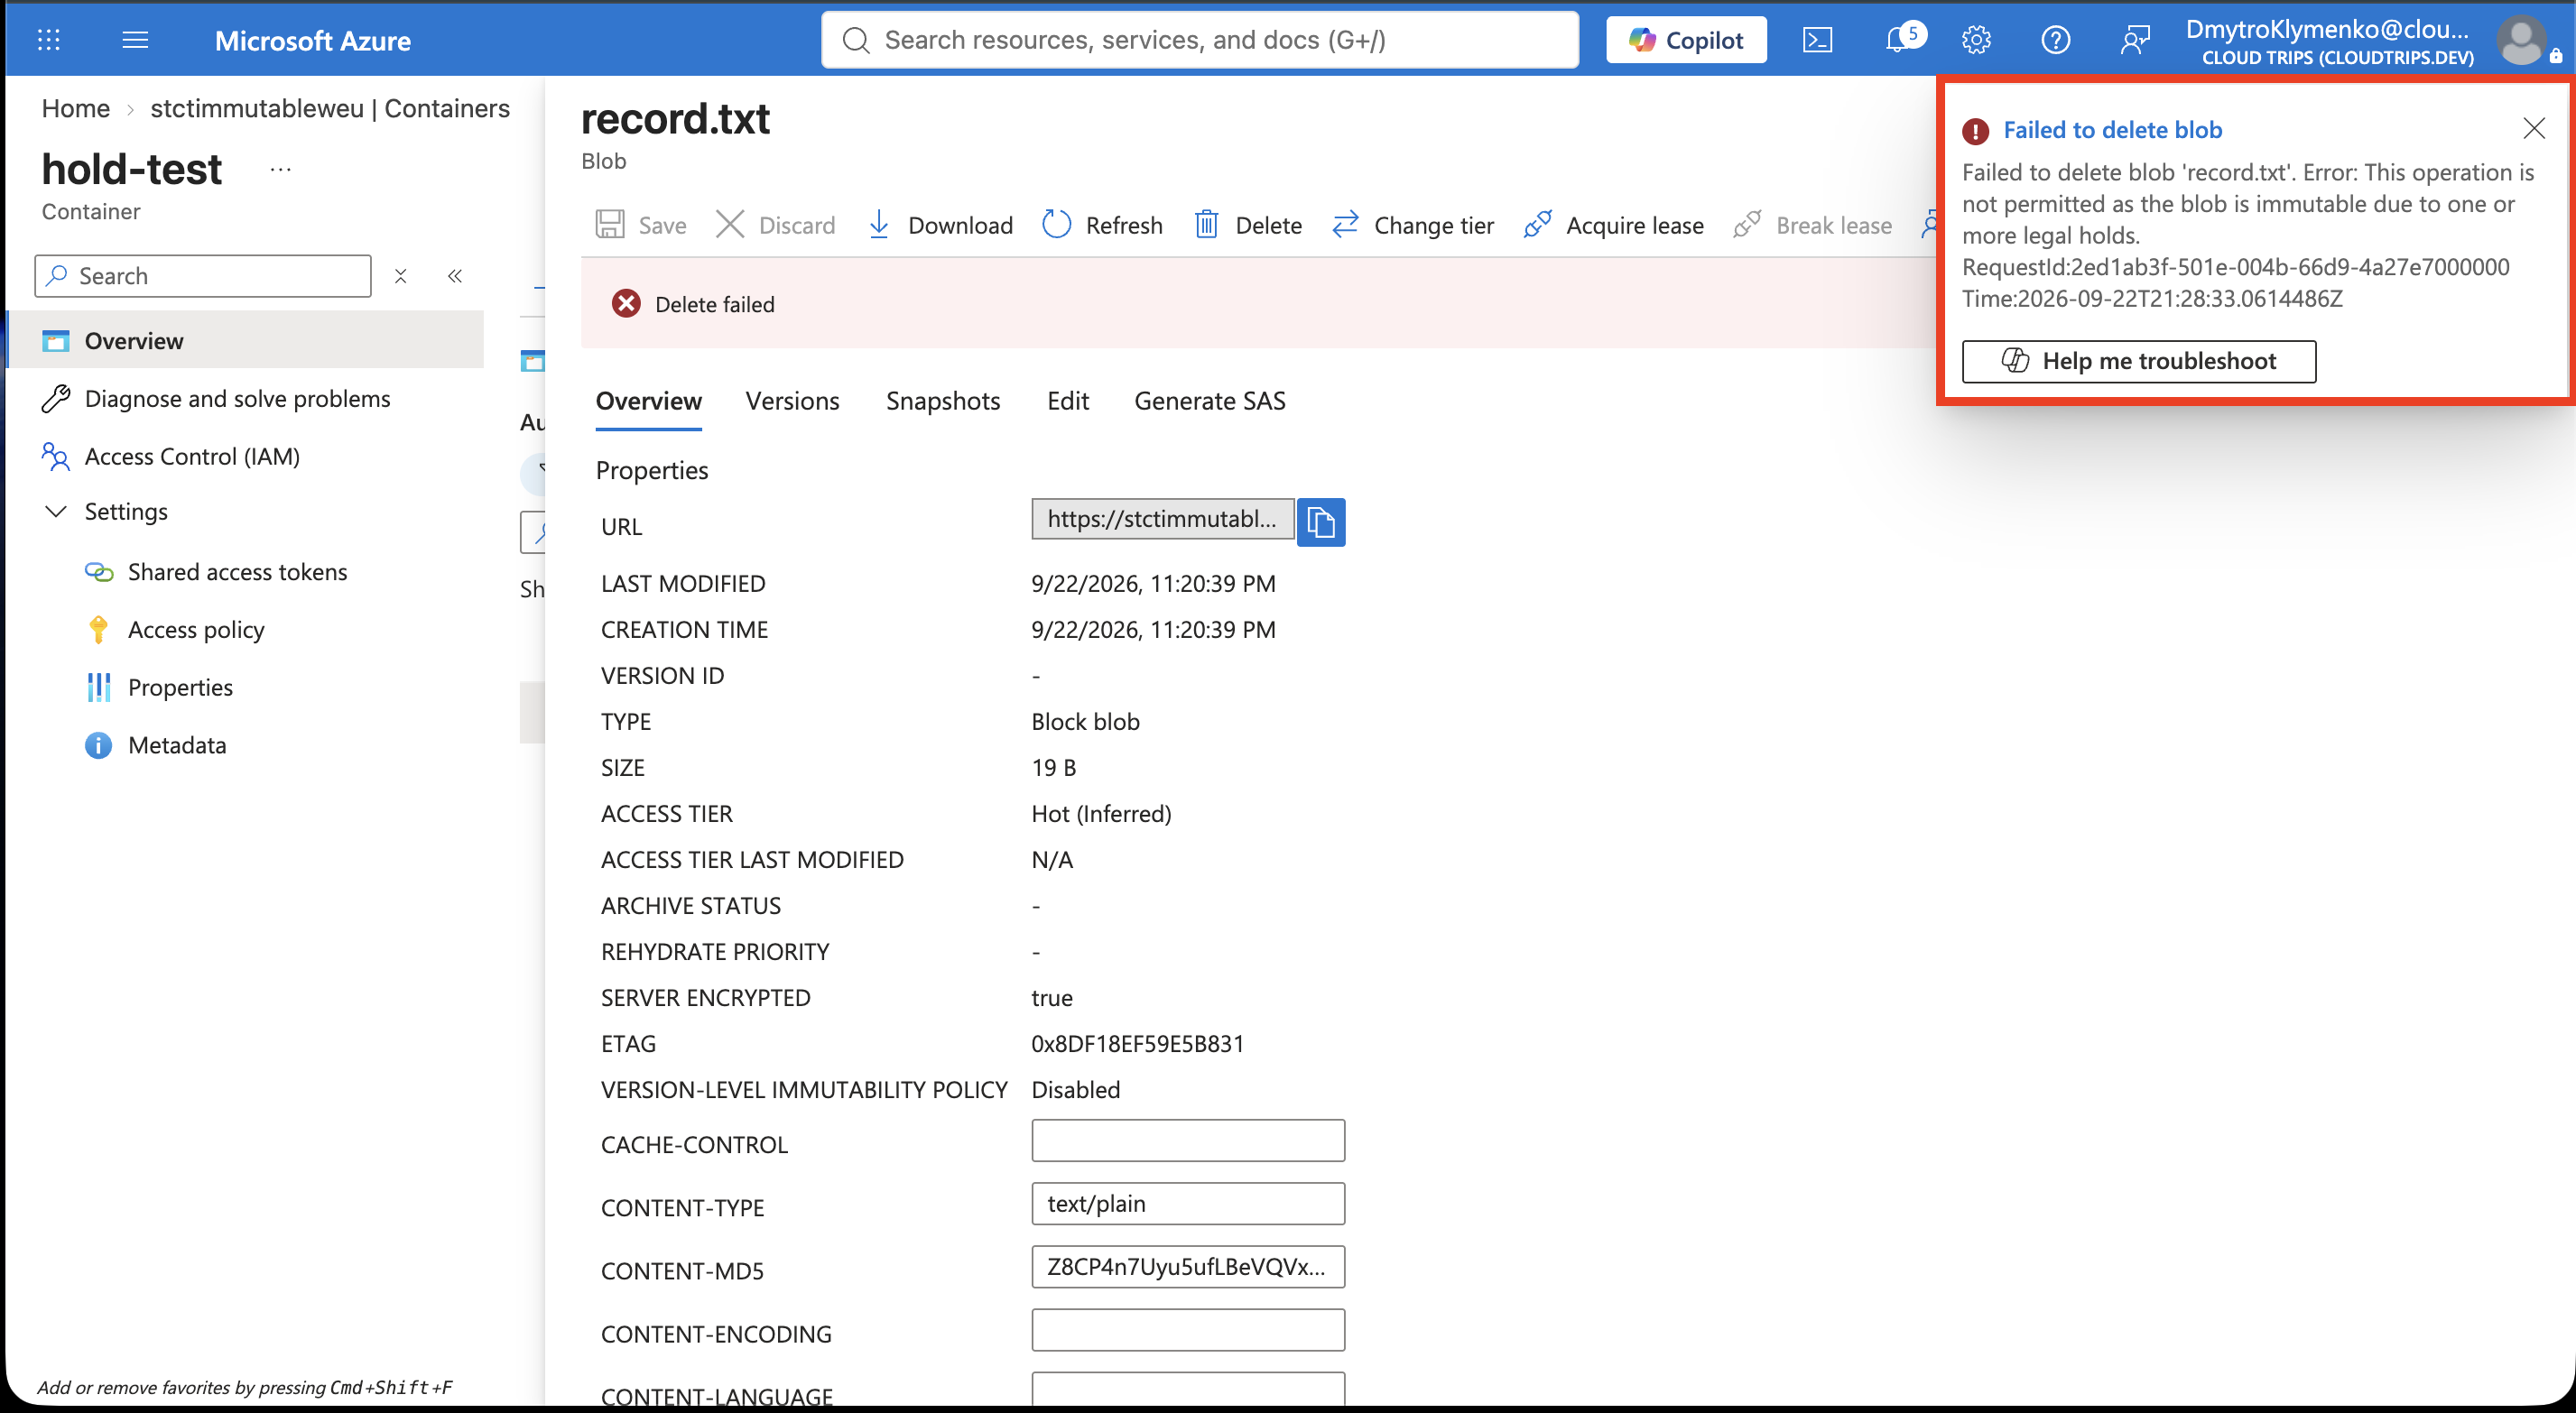Click the CONTENT-ENCODING field

tap(1188, 1330)
